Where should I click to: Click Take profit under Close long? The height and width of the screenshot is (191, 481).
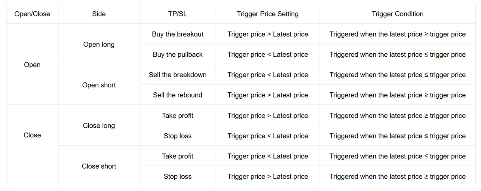click(178, 116)
